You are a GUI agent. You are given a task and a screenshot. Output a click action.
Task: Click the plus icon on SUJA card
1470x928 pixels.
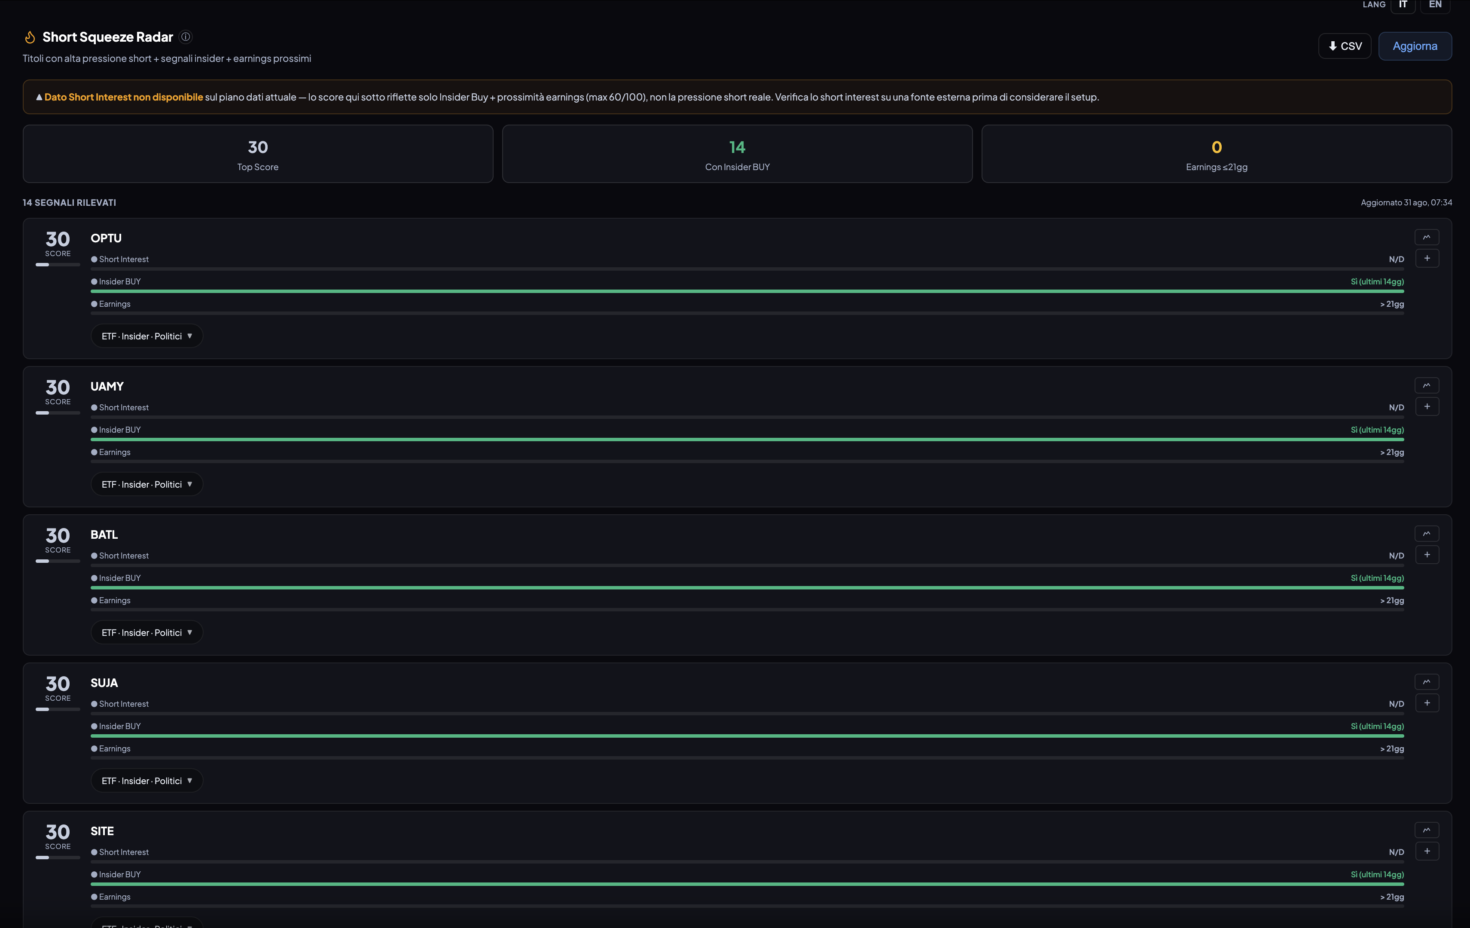[1427, 703]
